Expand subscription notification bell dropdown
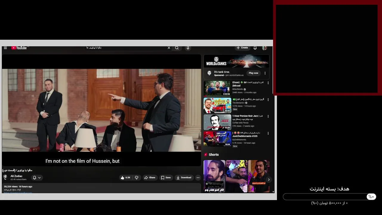The height and width of the screenshot is (215, 382). (x=37, y=178)
